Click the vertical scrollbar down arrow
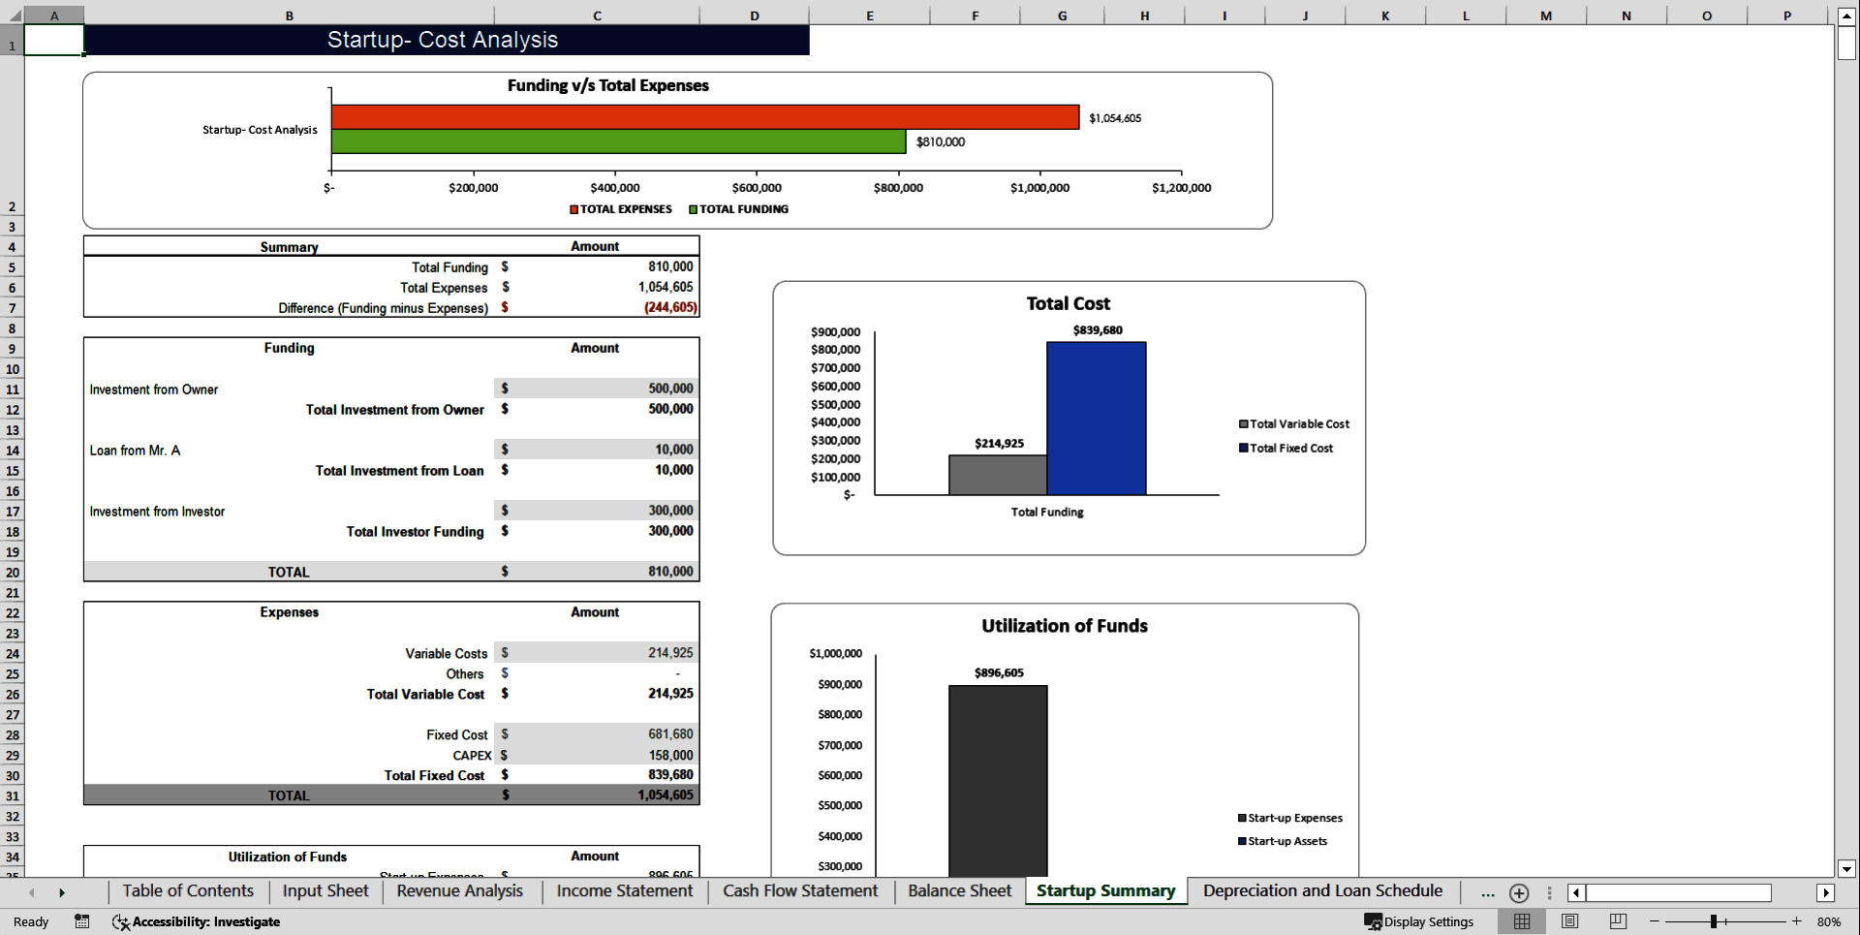 [1846, 869]
